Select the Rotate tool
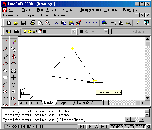152x130 pixels. click(13, 85)
